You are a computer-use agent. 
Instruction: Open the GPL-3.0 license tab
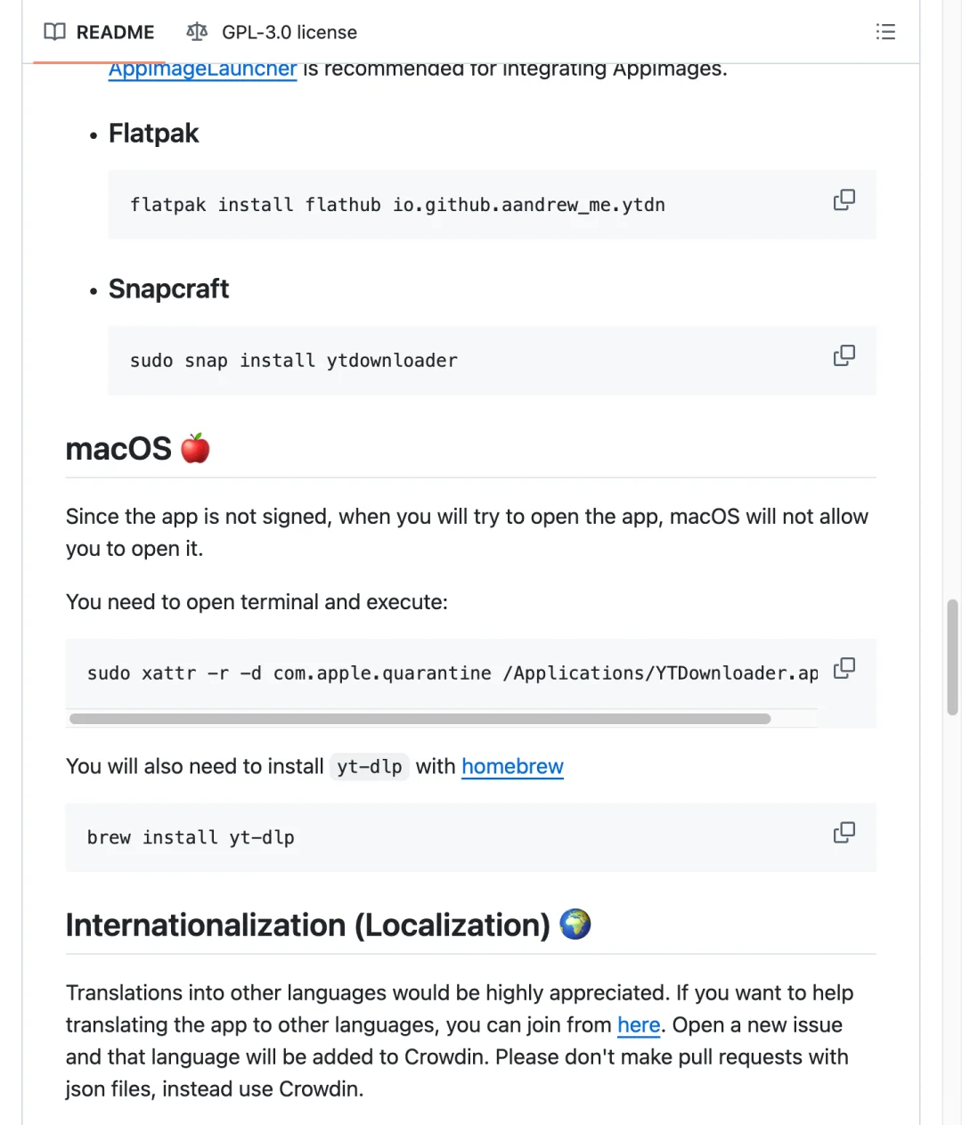pyautogui.click(x=272, y=32)
